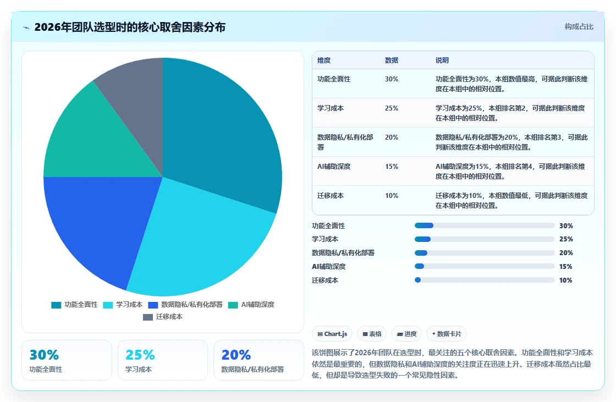Click the AI辅助深度 15% progress bar
Screen dimensions: 616x402
(x=485, y=266)
